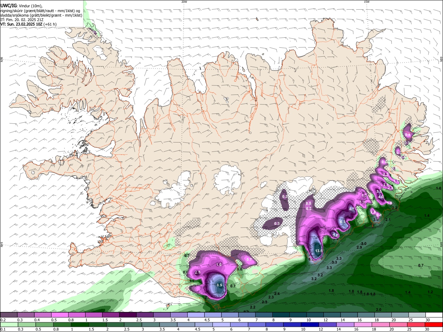Click the 1.6 value inside the pink snow area
443x332 pixels.
point(219,265)
